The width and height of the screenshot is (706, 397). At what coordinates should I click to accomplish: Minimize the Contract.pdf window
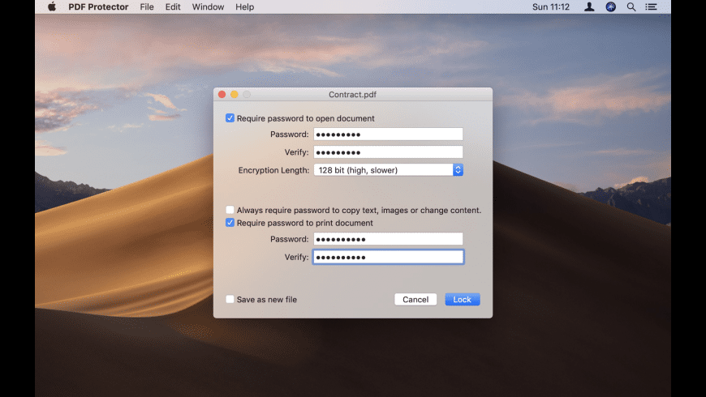click(235, 95)
